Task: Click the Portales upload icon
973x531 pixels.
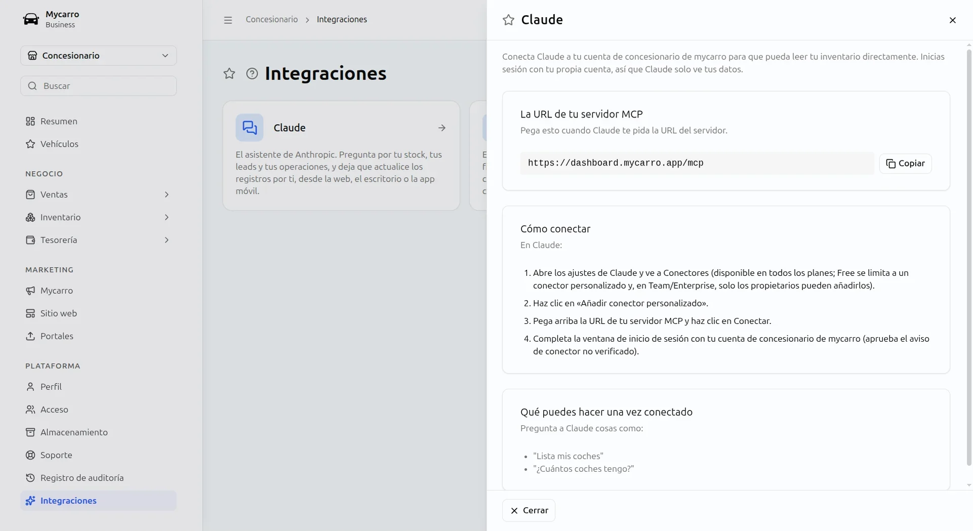Action: [x=30, y=337]
